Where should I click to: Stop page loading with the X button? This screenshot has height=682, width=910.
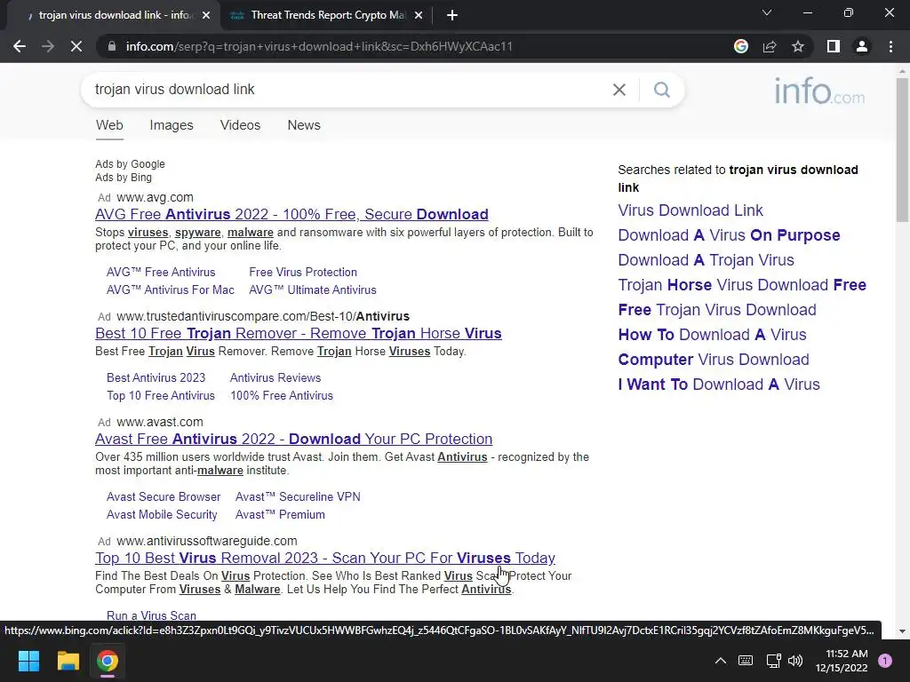click(x=76, y=46)
